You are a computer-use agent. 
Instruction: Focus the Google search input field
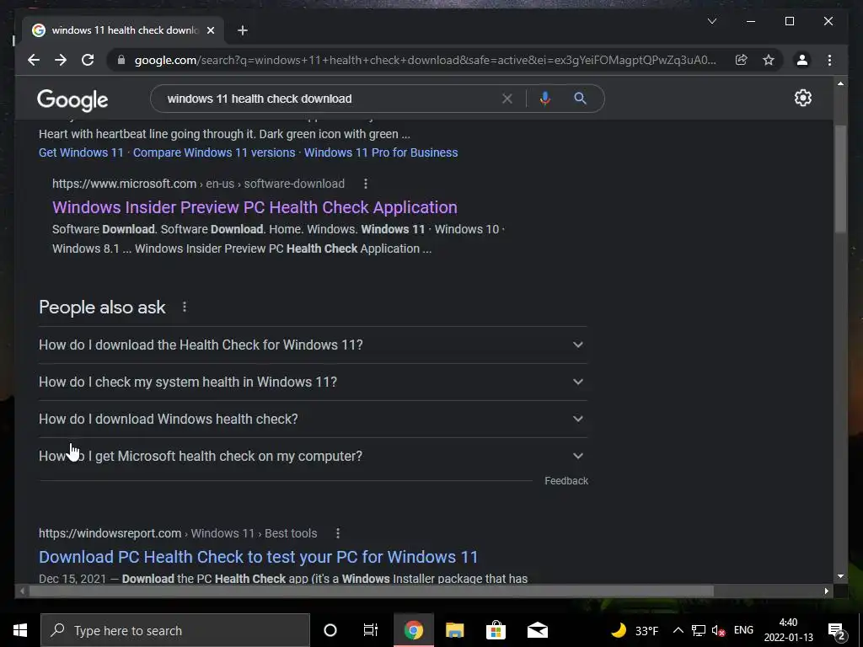pyautogui.click(x=330, y=99)
